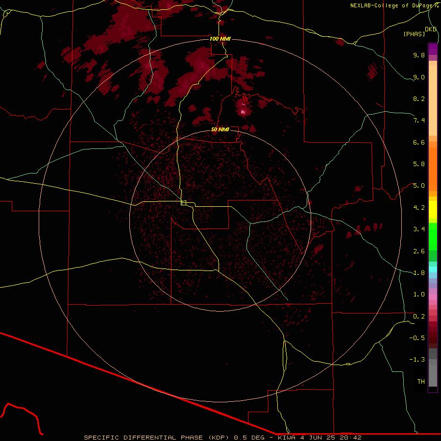This screenshot has width=441, height=441.
Task: Click the 1.8 value on the color scale
Action: tap(419, 273)
